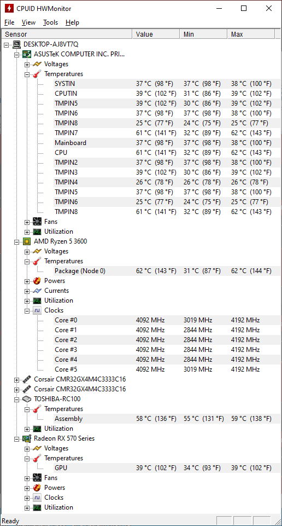Open the File menu
Screen dimensions: 282x526
pos(9,22)
